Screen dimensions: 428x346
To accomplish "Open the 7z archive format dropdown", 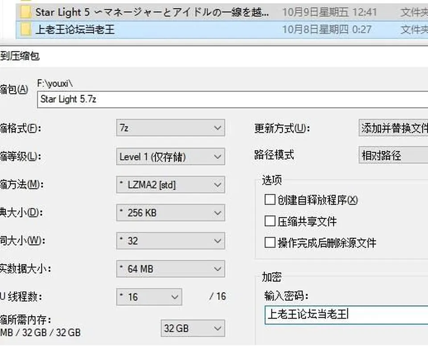I will coord(171,128).
